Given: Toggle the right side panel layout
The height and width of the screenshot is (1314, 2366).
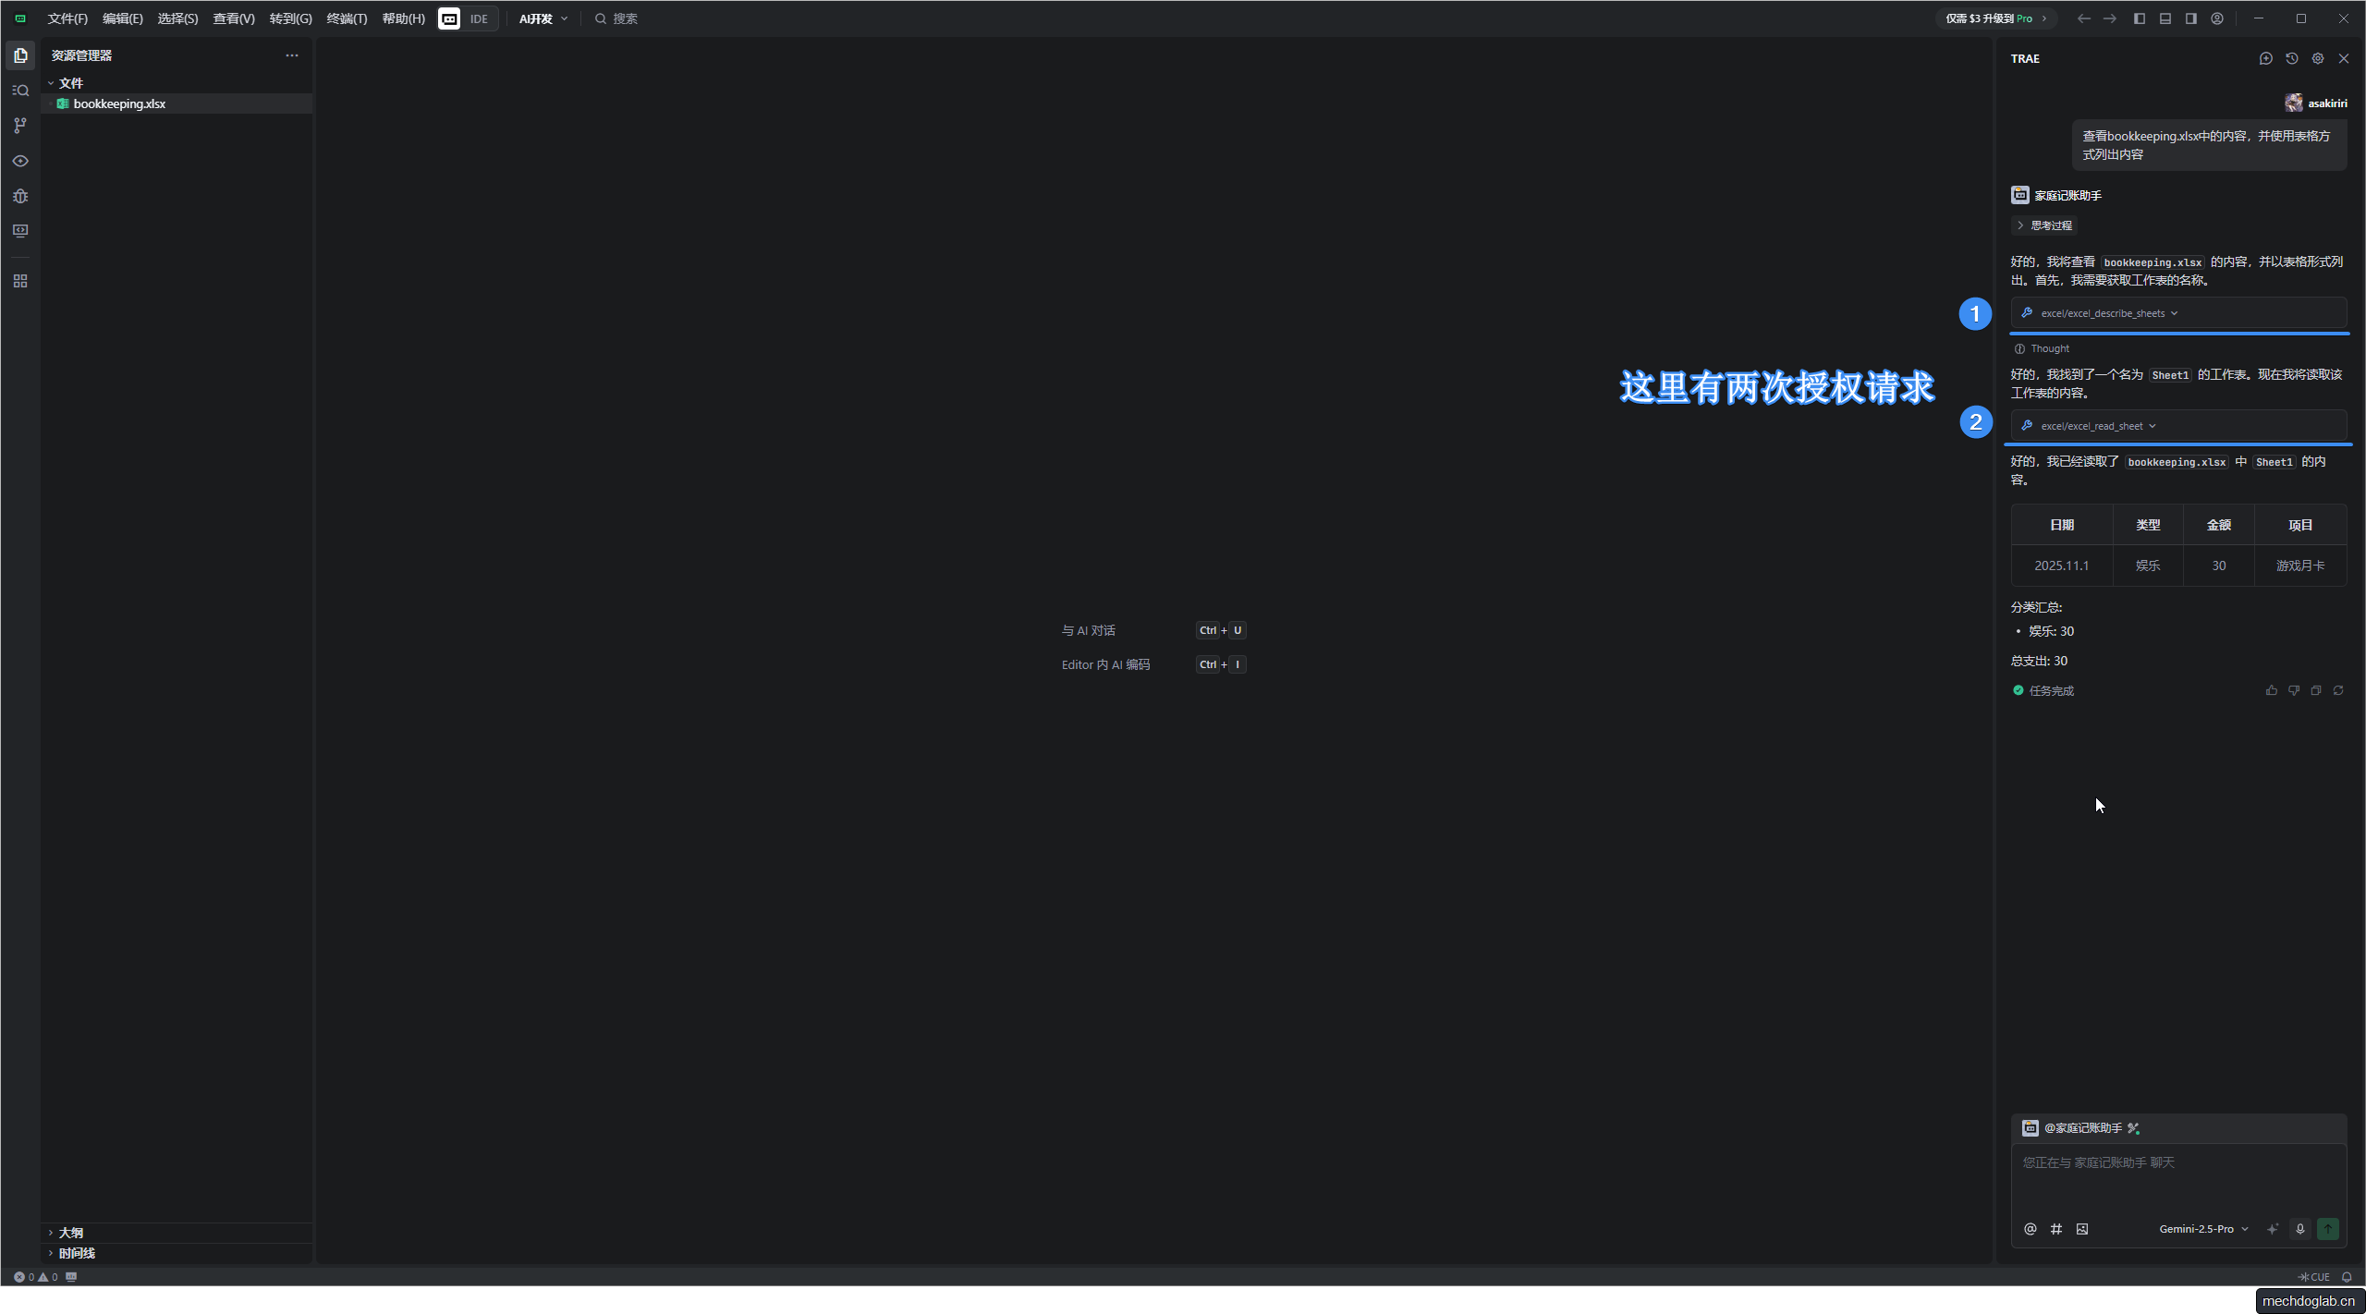Looking at the screenshot, I should 2190,18.
